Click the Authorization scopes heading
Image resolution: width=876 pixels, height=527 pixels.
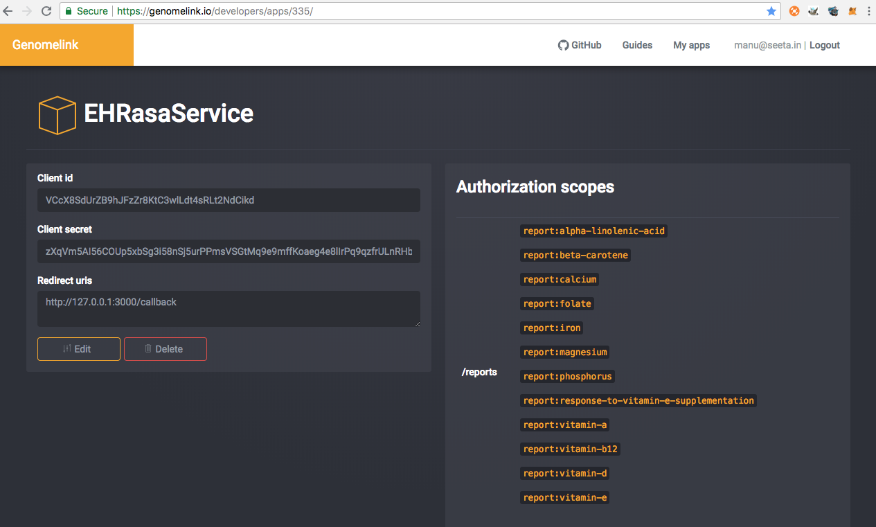click(535, 187)
